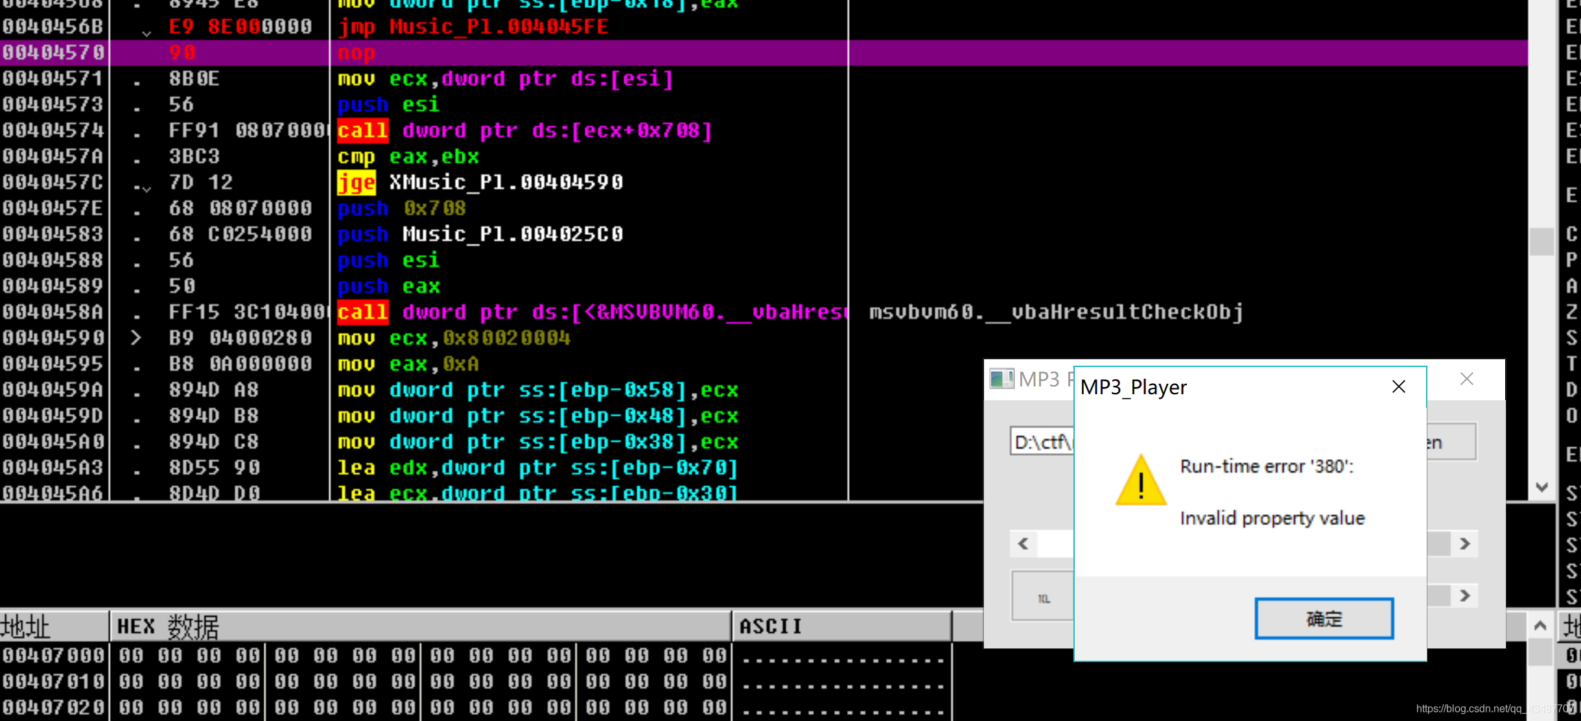Viewport: 1581px width, 721px height.
Task: Select the push 0x708 instruction
Action: click(402, 208)
